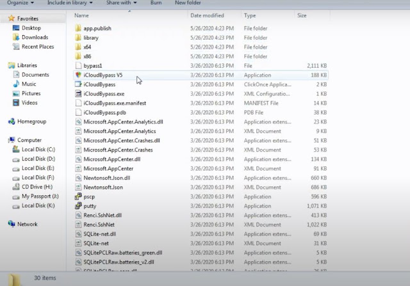
Task: Click the iCloudBypass ClickOnce application icon
Action: click(x=78, y=84)
